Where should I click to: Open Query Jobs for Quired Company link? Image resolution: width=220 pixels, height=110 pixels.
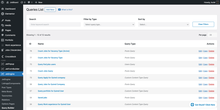[x=51, y=84]
